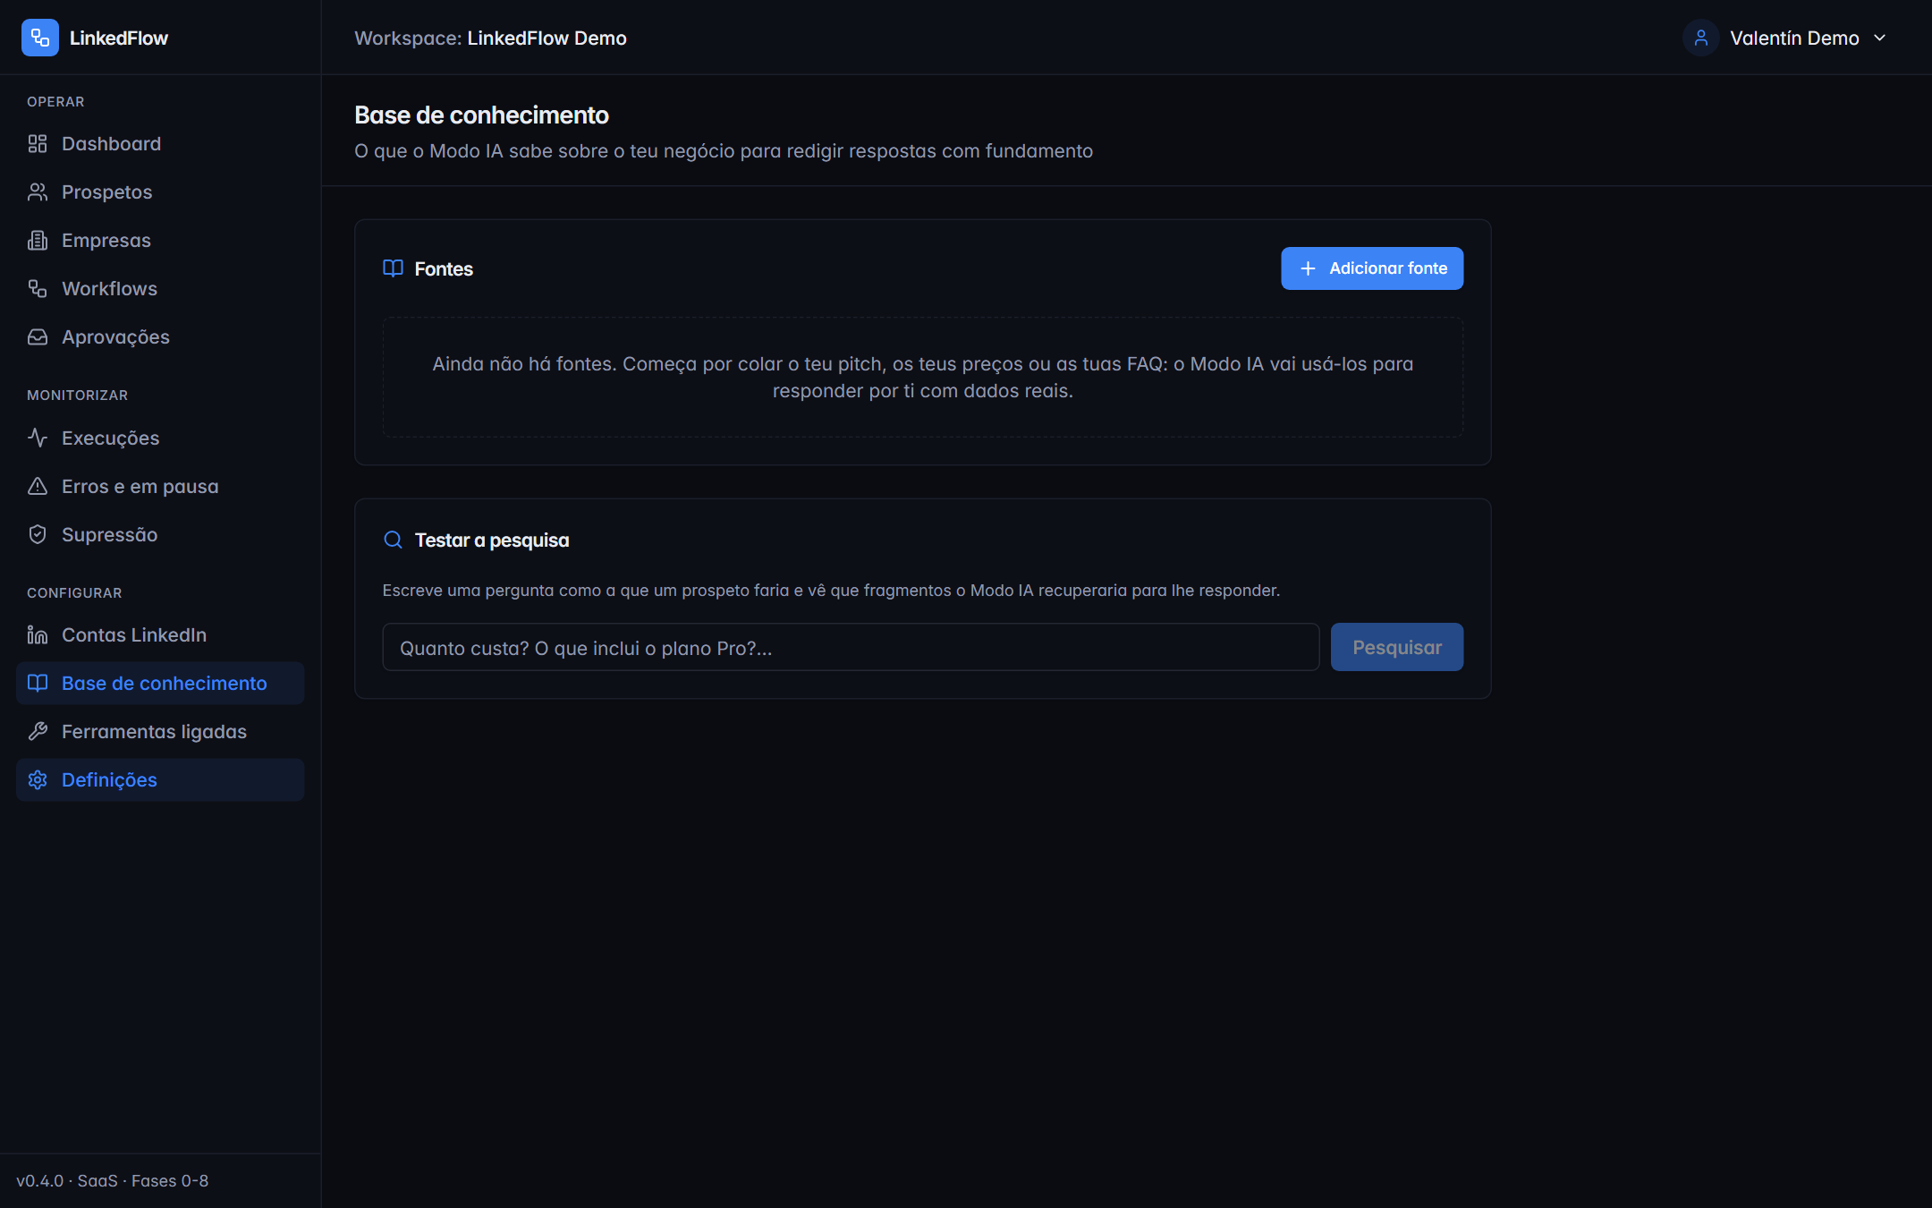Click the user avatar icon

pos(1701,38)
